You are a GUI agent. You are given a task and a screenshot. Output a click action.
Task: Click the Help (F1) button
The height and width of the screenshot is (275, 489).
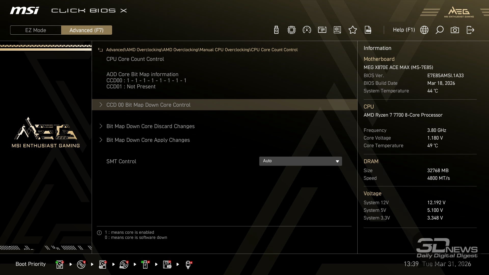pyautogui.click(x=404, y=30)
